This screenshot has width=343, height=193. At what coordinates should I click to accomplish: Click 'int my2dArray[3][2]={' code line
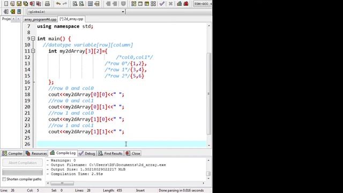[78, 51]
